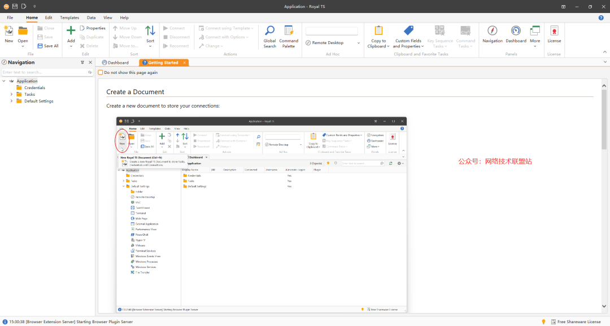
Task: Click the green Add plus icon
Action: tap(71, 30)
